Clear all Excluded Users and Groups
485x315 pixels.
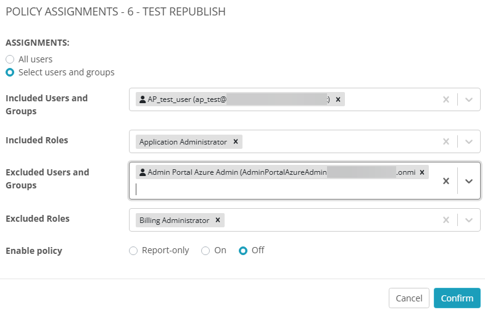pos(446,181)
